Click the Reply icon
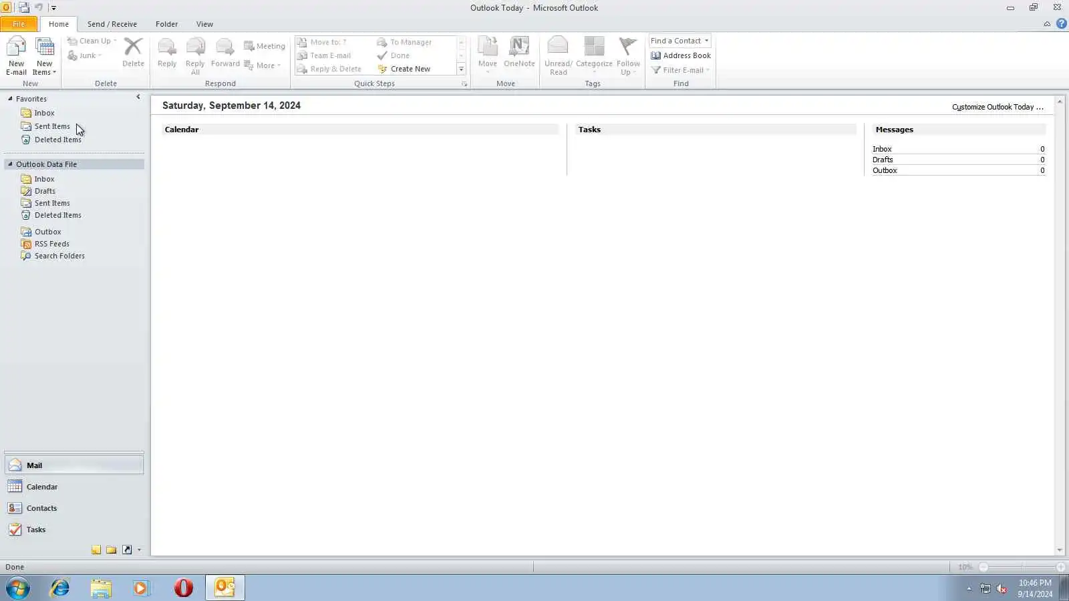The height and width of the screenshot is (601, 1069). coord(167,52)
